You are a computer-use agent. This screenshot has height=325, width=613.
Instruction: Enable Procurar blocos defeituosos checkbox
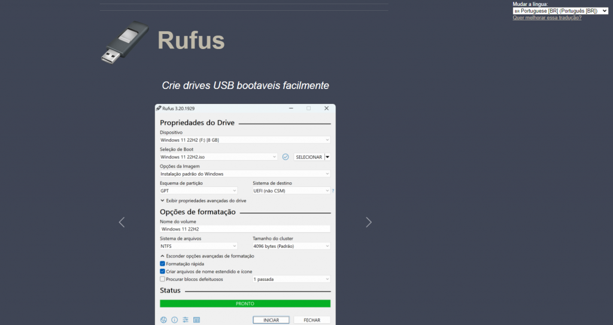(162, 280)
